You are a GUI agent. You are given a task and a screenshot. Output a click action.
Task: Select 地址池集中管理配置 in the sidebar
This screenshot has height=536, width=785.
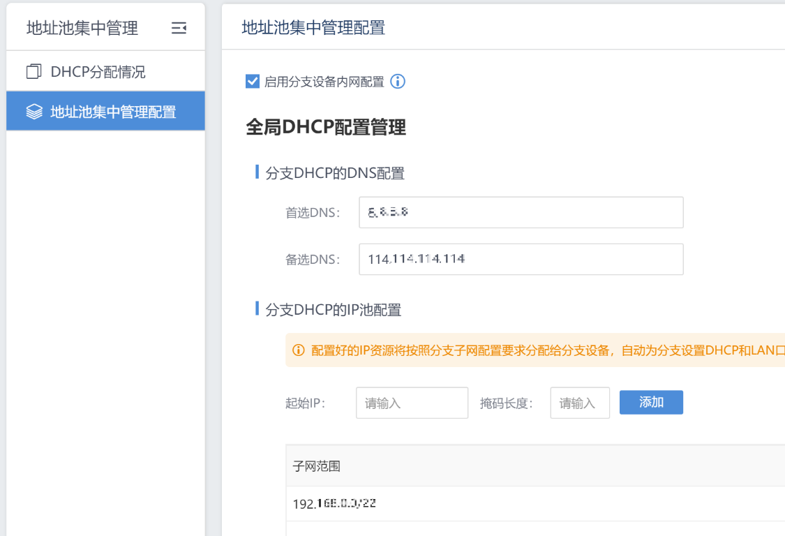click(113, 112)
